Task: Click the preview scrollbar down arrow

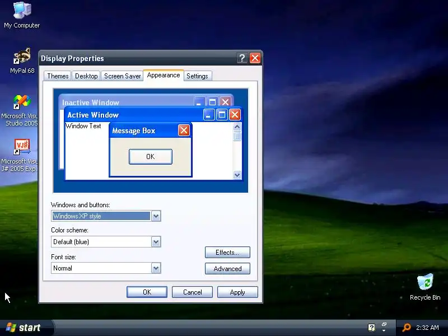Action: (x=237, y=175)
